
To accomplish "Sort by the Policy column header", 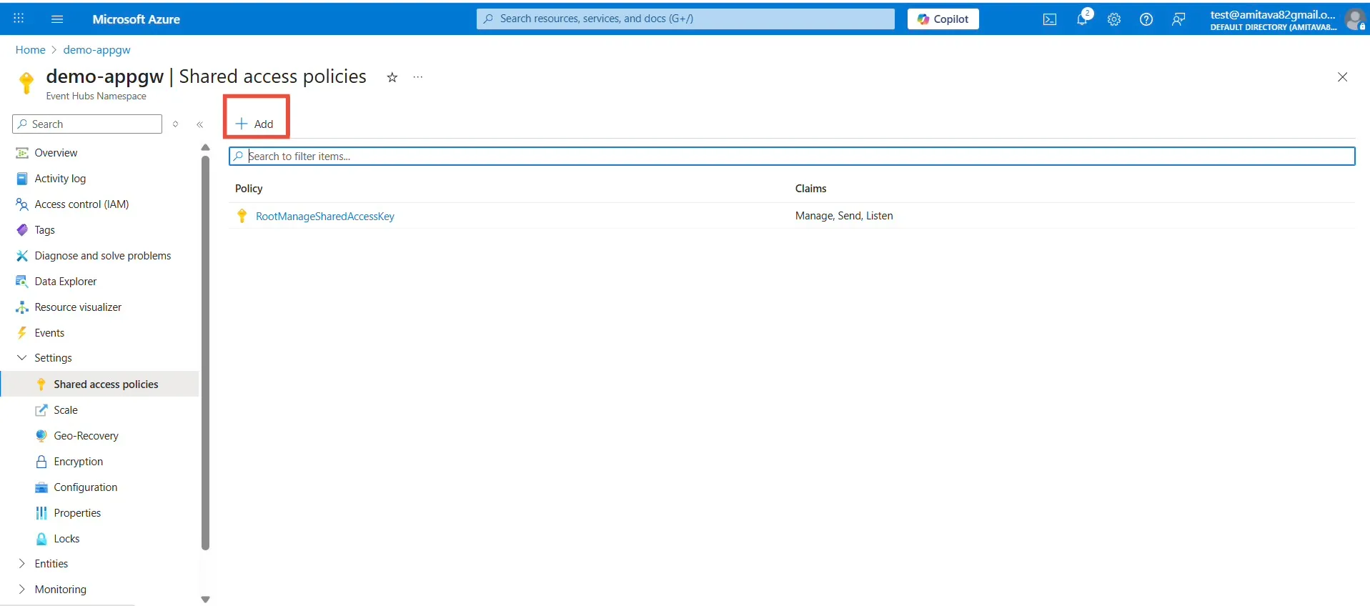I will [x=249, y=189].
